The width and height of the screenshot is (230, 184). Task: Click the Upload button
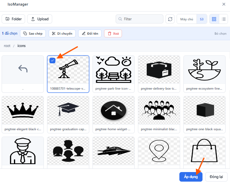click(x=40, y=19)
